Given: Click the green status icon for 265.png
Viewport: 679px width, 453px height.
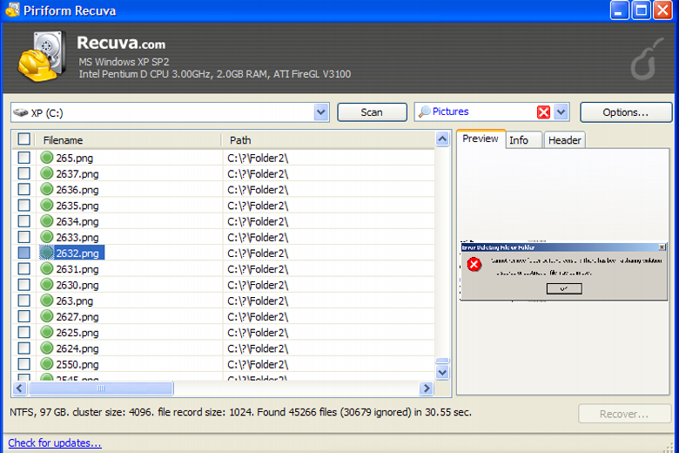Looking at the screenshot, I should tap(46, 158).
